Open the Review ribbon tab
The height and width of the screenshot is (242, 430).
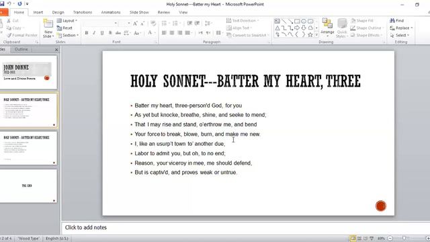(x=164, y=12)
